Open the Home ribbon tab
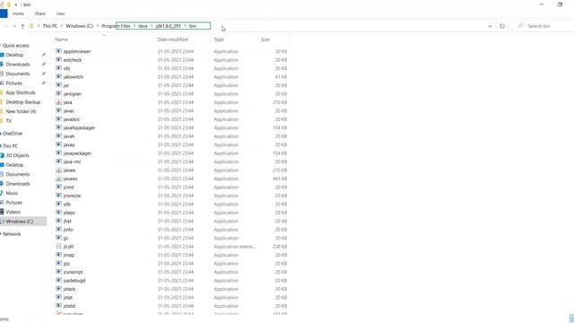This screenshot has width=574, height=323. pos(18,13)
